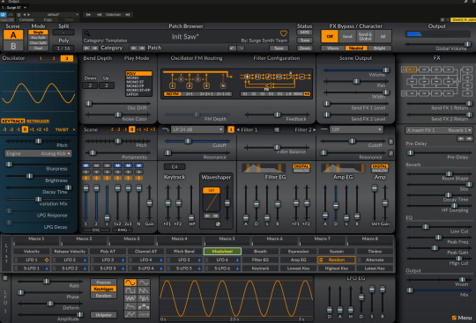Load previous patch with left arrow

[133, 48]
